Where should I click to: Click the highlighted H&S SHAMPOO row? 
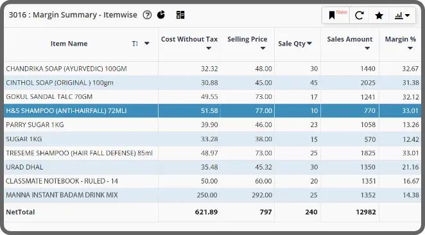(212, 110)
